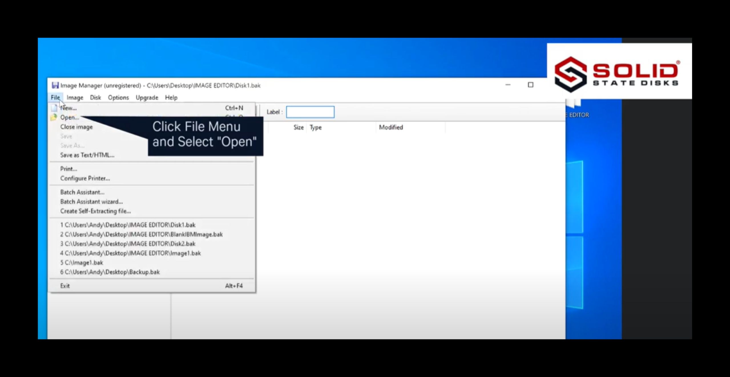Screen dimensions: 730x377
Task: Select "Print..." from the File menu
Action: coord(68,169)
